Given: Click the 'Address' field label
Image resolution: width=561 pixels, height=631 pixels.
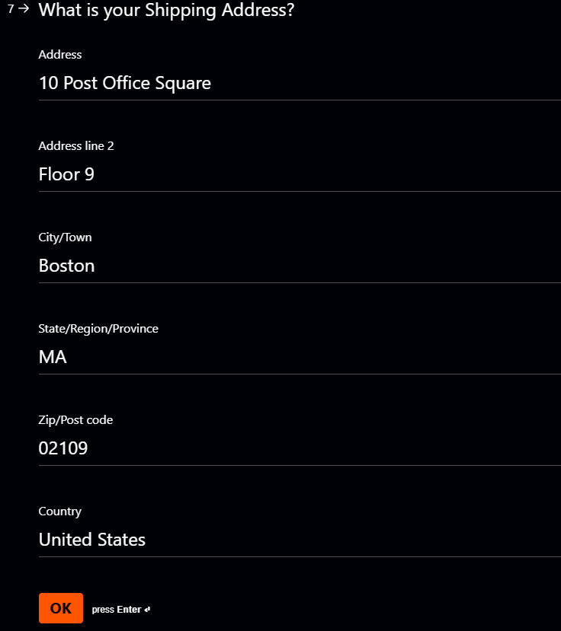Looking at the screenshot, I should 60,55.
